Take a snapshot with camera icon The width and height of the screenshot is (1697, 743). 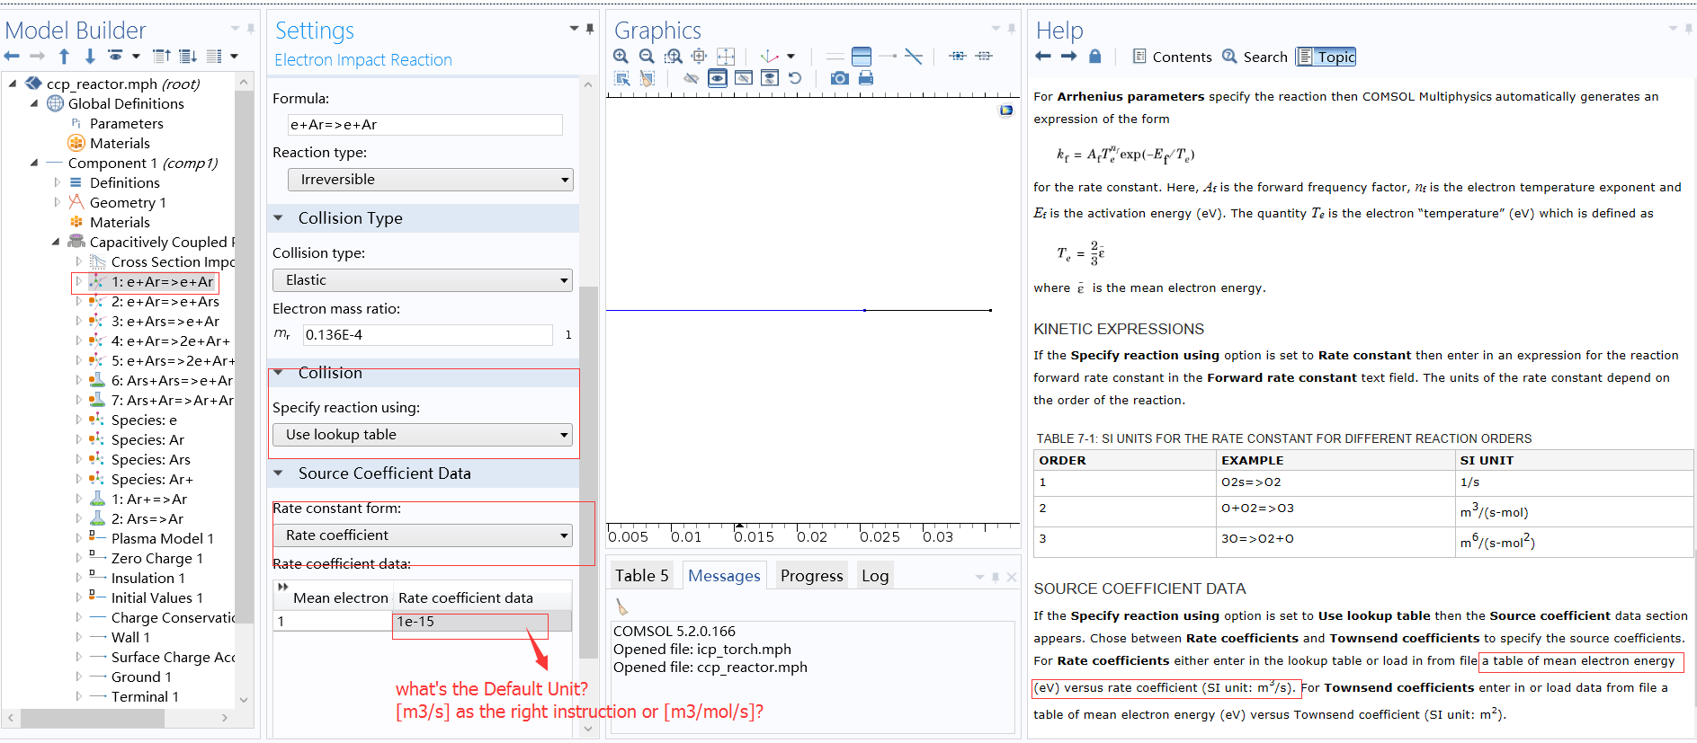[839, 78]
